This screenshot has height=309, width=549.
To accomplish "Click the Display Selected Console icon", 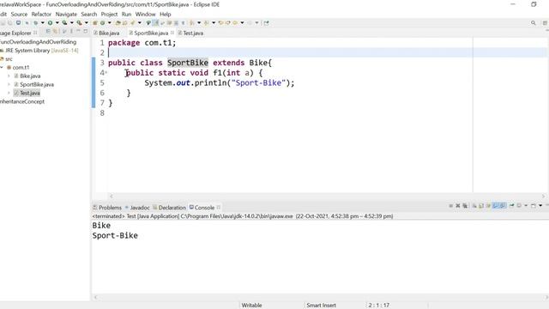I will click(x=519, y=206).
